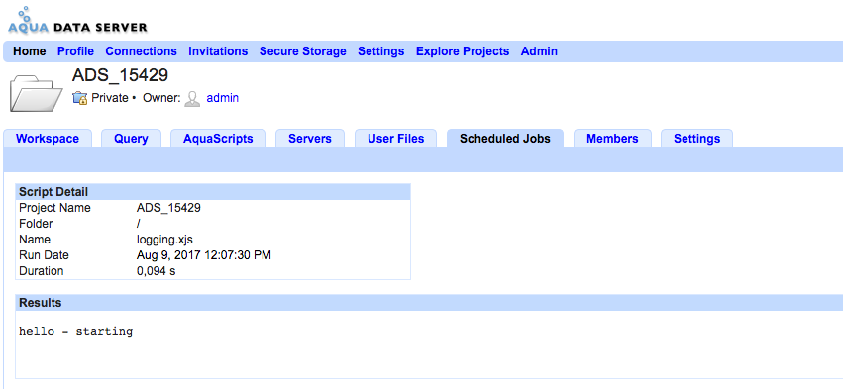Click the Results panel header

pos(429,303)
